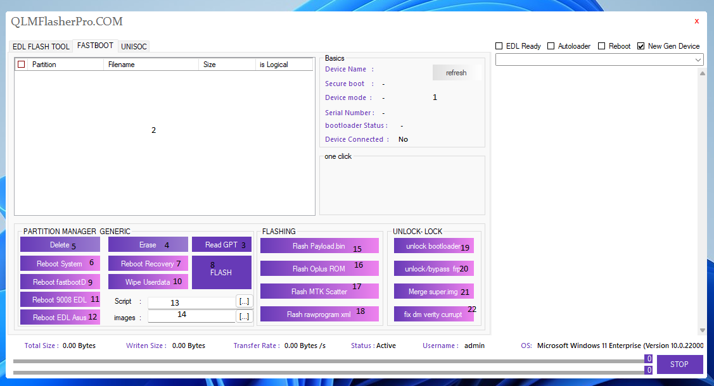Click the Transfer Rate value "0.00 Bytes /s"
714x386 pixels.
pyautogui.click(x=305, y=346)
